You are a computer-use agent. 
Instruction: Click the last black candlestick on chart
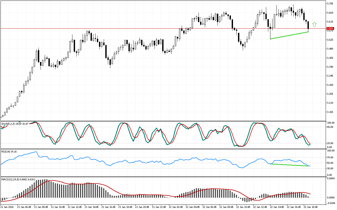tap(308, 25)
